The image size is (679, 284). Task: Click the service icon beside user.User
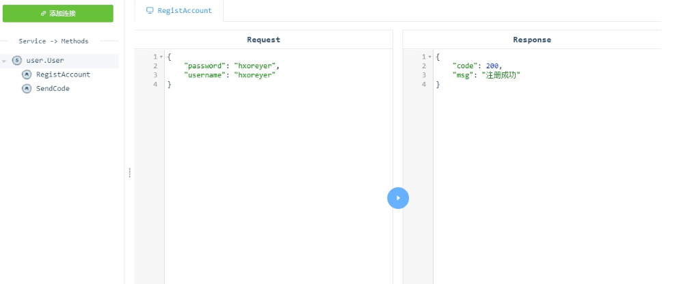pos(17,61)
